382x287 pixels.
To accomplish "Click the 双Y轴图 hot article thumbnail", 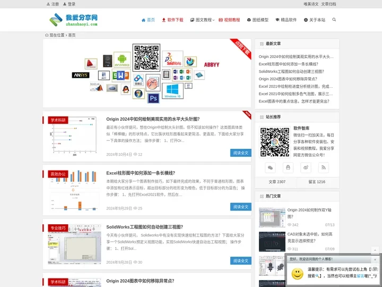I will point(272,217).
